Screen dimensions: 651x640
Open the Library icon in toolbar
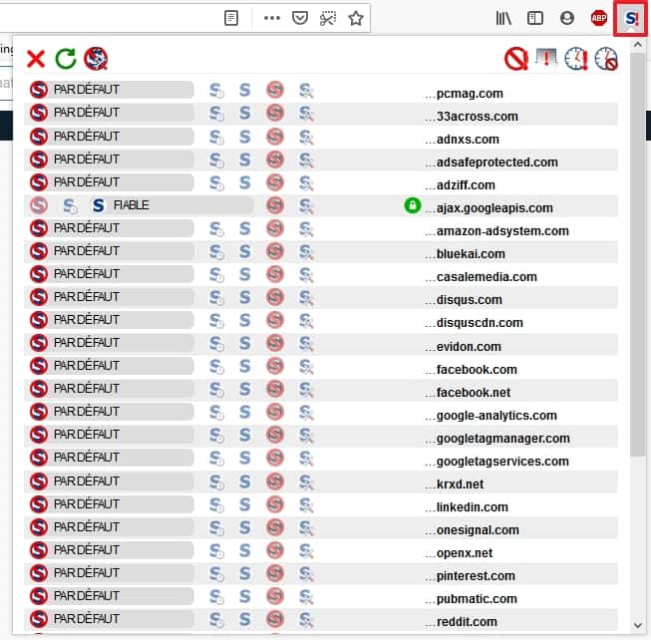pyautogui.click(x=503, y=18)
